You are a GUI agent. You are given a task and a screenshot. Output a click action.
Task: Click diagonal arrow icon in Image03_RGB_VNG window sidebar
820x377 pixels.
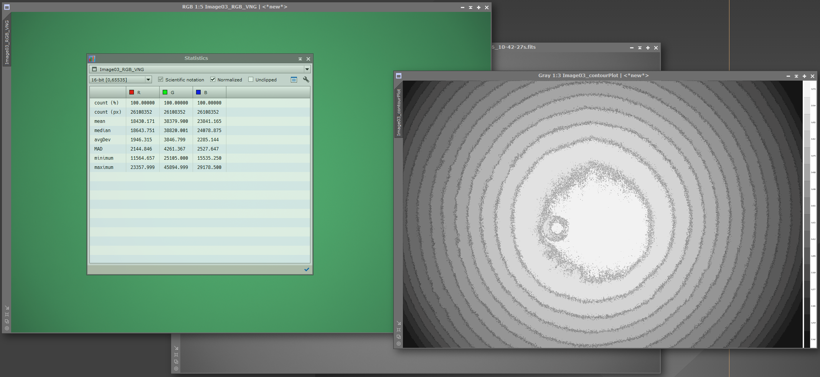pyautogui.click(x=7, y=308)
